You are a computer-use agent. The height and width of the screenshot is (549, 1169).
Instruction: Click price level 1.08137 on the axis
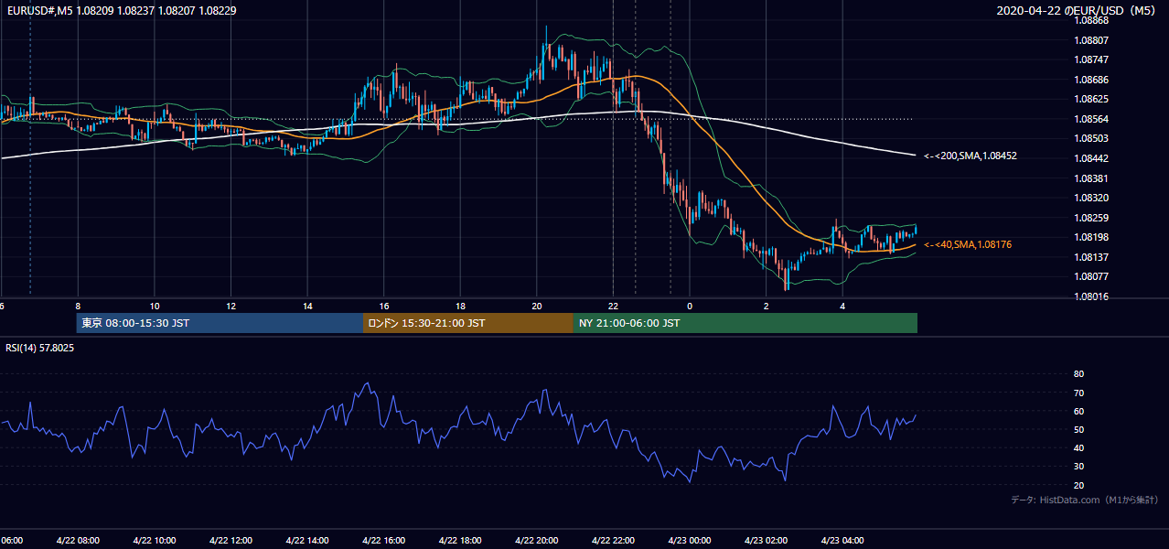pyautogui.click(x=1090, y=257)
